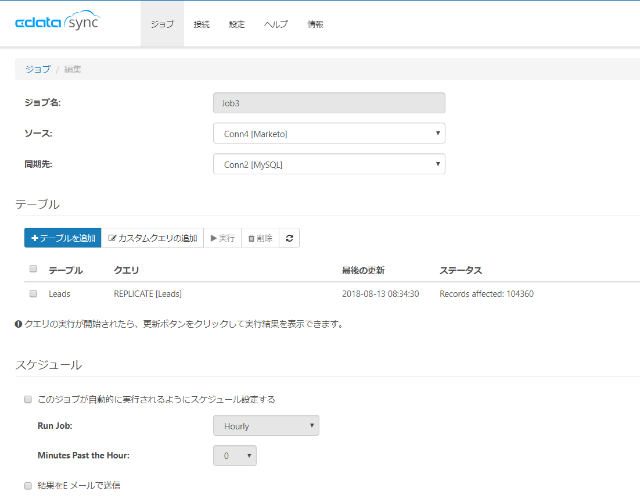Change Minutes Past the Hour dropdown
640x502 pixels.
coord(235,456)
